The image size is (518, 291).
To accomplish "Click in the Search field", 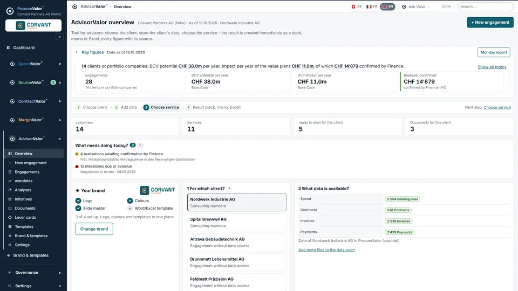I will (485, 6).
